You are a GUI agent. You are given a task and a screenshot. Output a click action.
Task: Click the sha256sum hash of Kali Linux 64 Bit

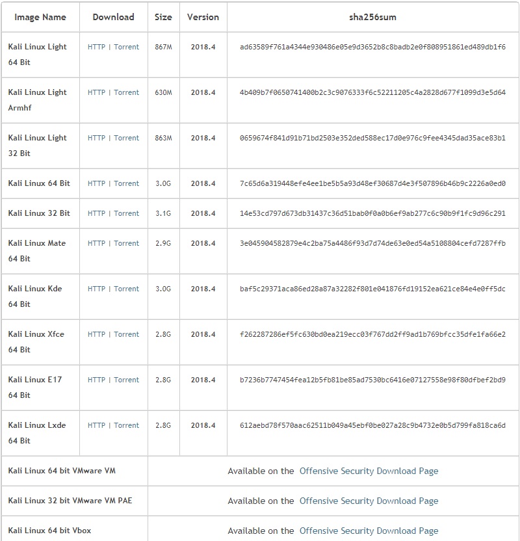click(x=372, y=183)
